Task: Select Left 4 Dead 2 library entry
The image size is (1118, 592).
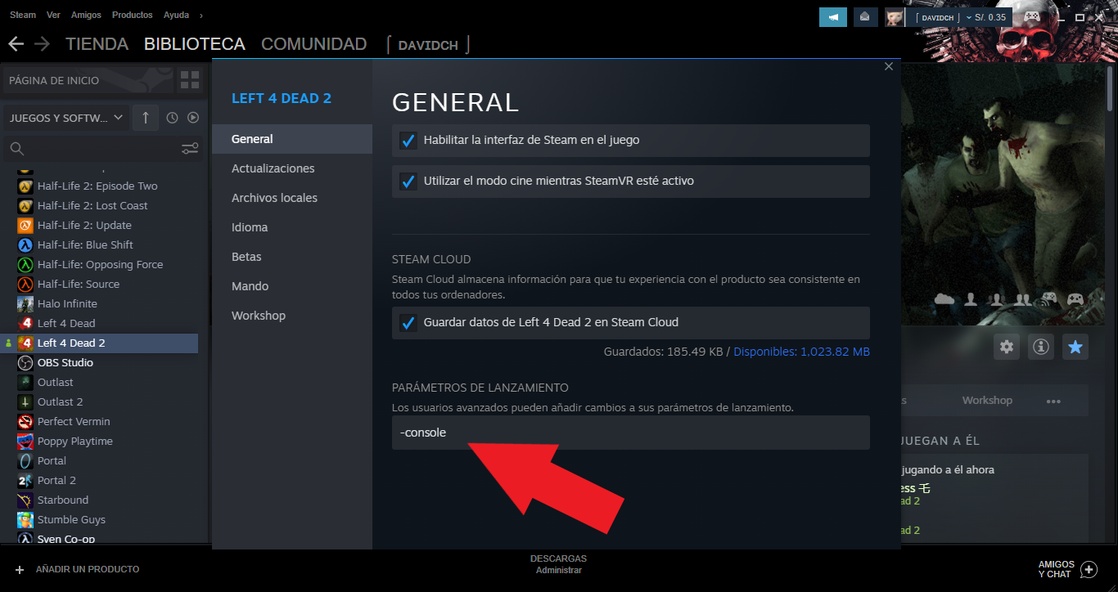Action: click(x=99, y=343)
